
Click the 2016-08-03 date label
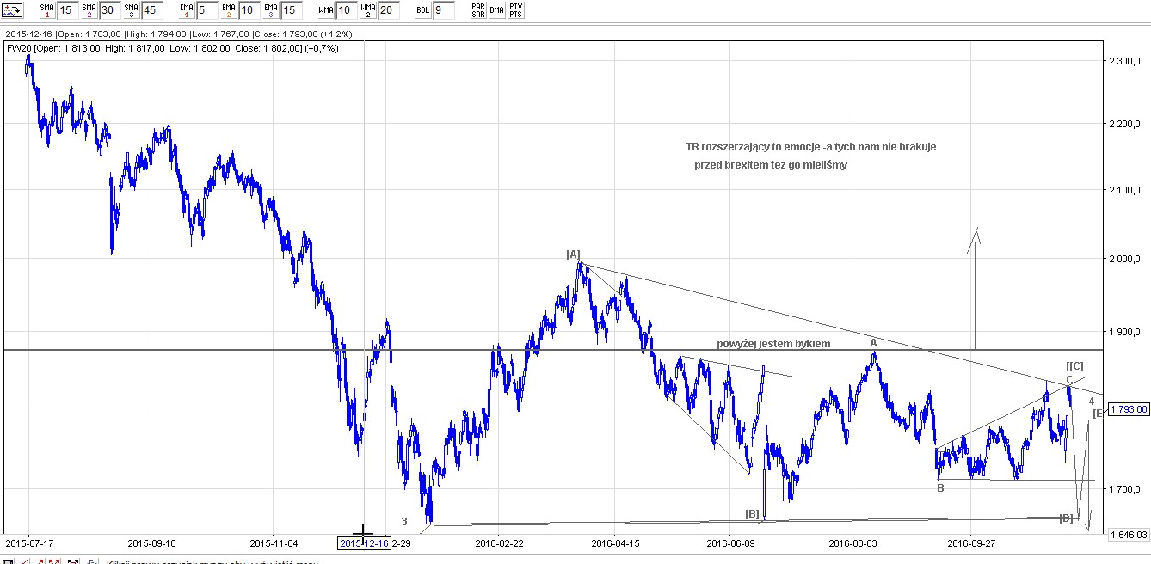click(x=853, y=543)
